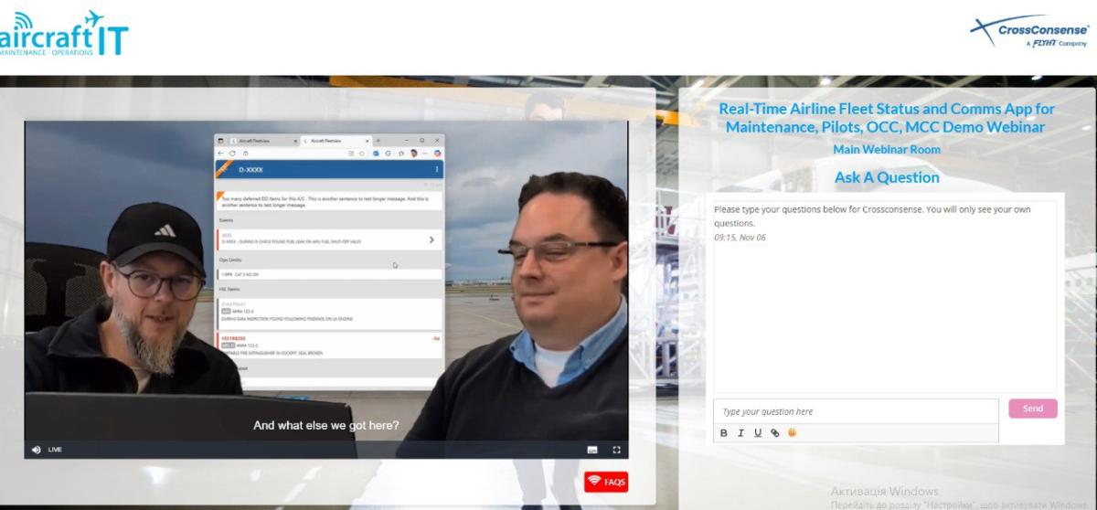Open the red HIL item 102188255
Screen dimensions: 1097x510
tap(329, 345)
